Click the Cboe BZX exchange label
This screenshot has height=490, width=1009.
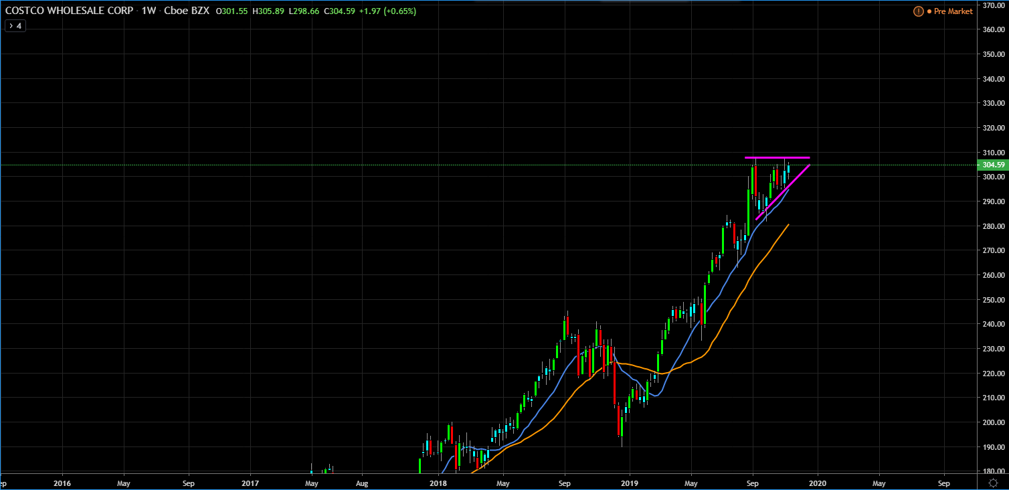click(x=185, y=11)
